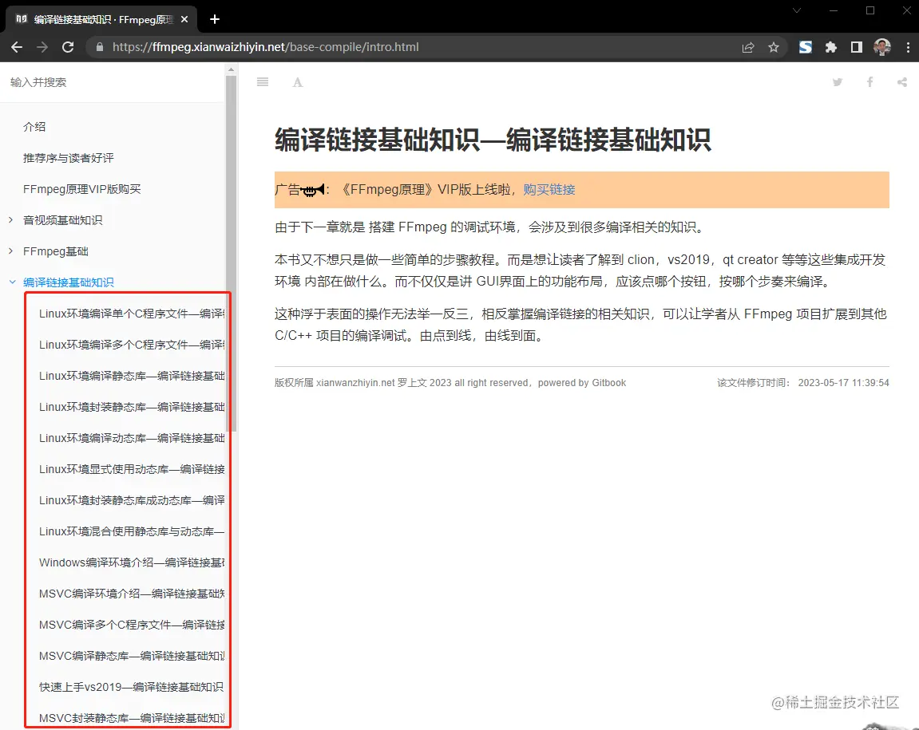
Task: Open the blue S browser extension
Action: [x=806, y=47]
